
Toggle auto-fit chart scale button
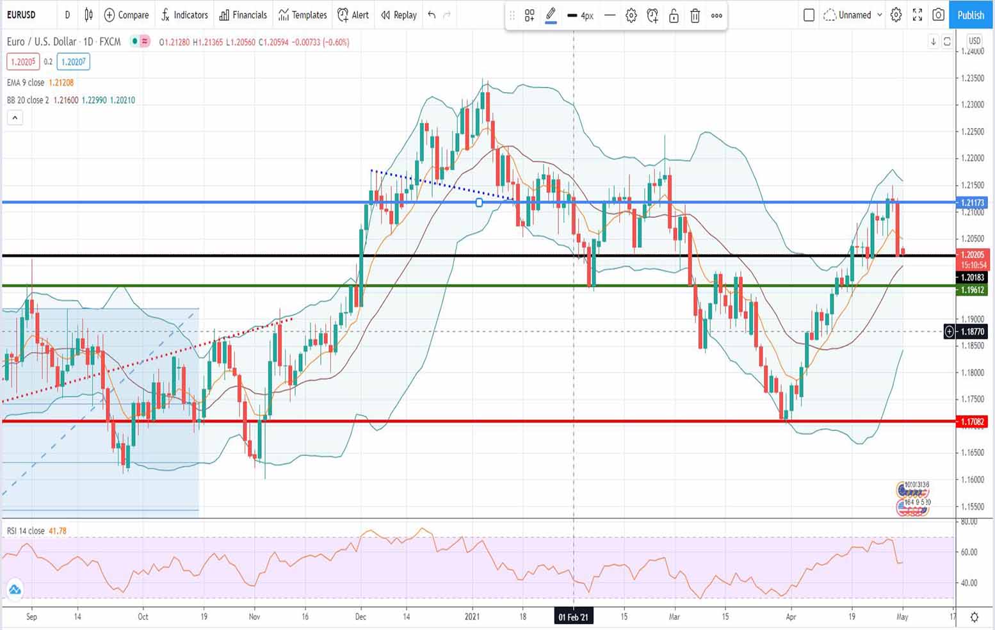pyautogui.click(x=947, y=42)
